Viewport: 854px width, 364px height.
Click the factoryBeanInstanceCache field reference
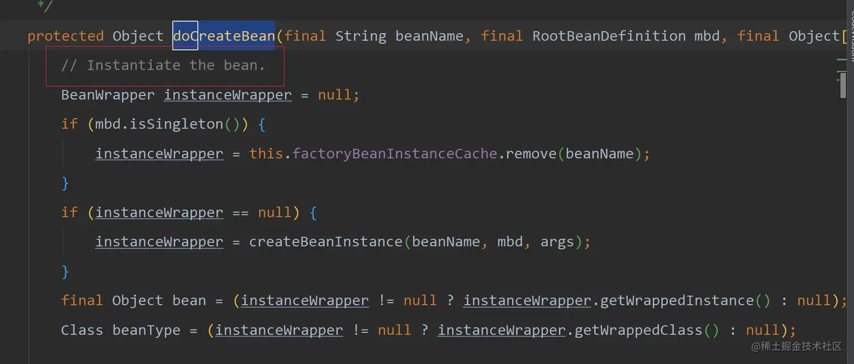point(394,153)
